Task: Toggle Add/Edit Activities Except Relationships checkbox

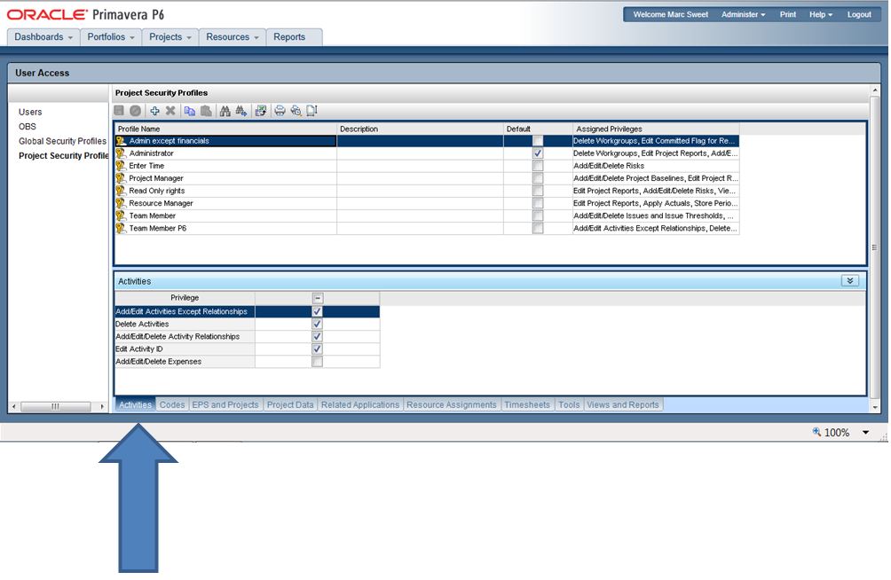Action: tap(317, 311)
